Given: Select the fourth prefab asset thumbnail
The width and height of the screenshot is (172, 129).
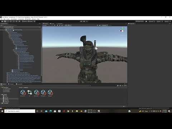Looking at the screenshot, I should tap(43, 92).
